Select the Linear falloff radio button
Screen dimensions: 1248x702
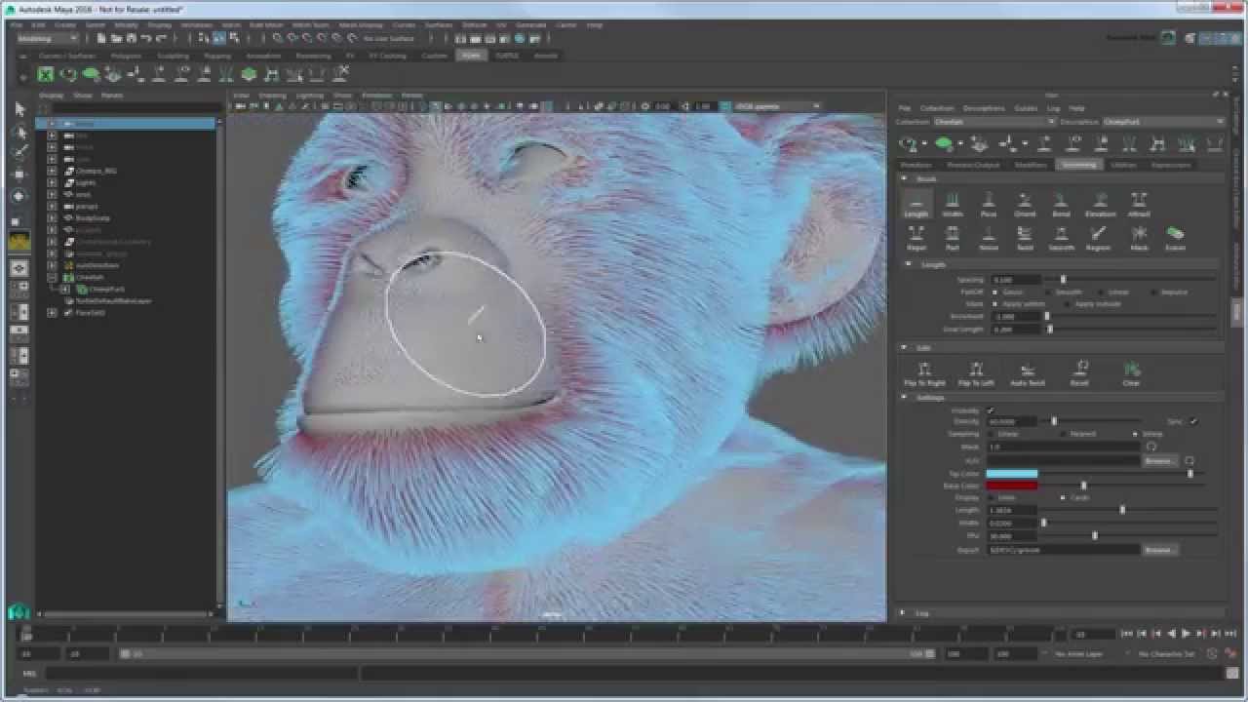1101,292
